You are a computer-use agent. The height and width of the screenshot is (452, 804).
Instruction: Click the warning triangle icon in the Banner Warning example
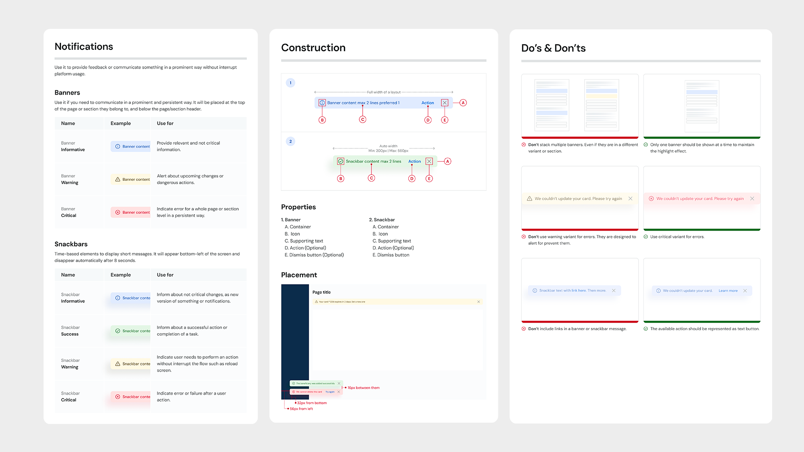point(118,179)
